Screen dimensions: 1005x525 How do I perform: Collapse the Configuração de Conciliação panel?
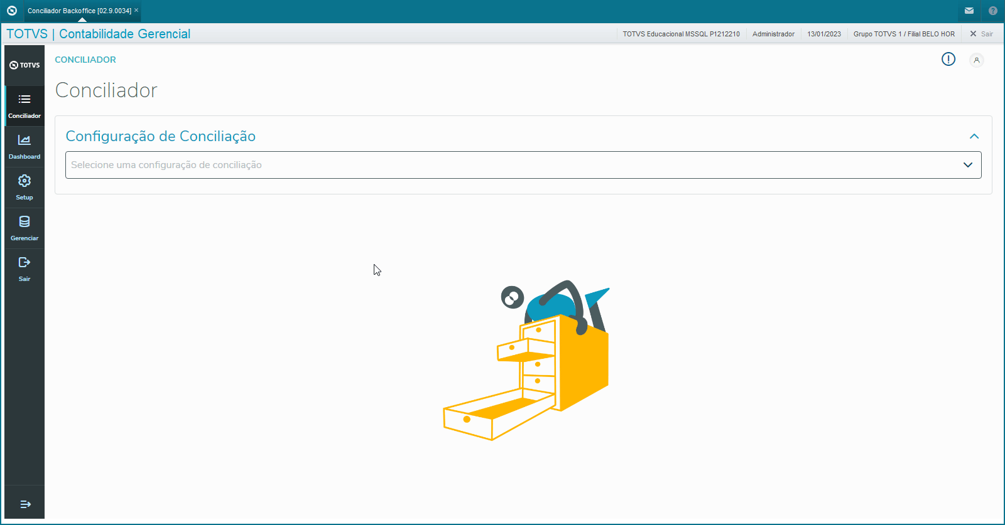pyautogui.click(x=974, y=136)
